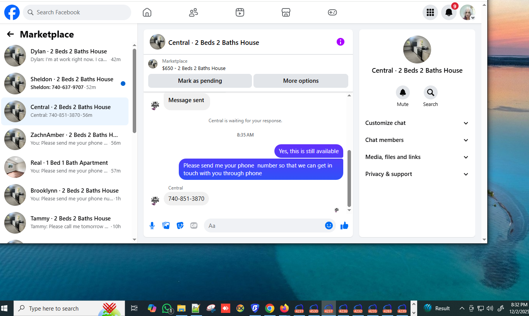
Task: Choose a sticker icon
Action: [180, 225]
